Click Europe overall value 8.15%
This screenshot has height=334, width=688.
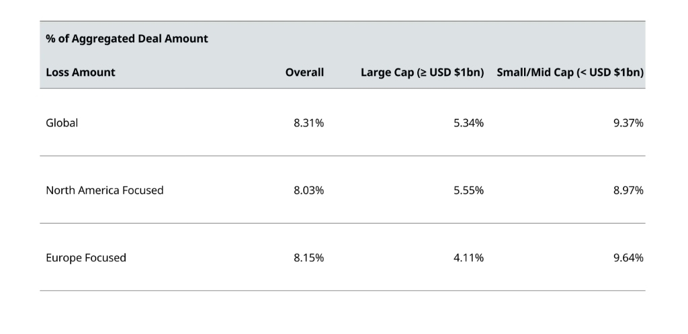[308, 257]
